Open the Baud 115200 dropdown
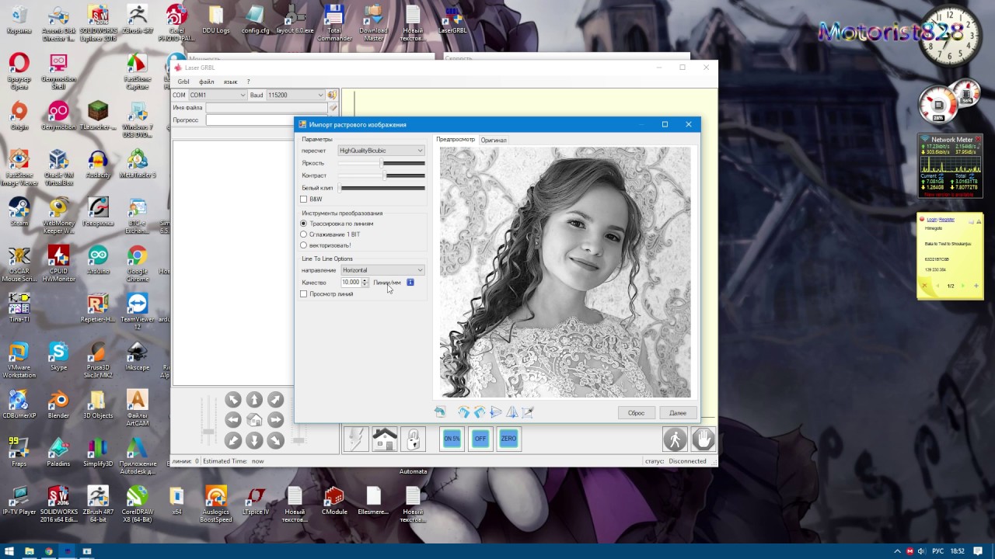 [295, 95]
